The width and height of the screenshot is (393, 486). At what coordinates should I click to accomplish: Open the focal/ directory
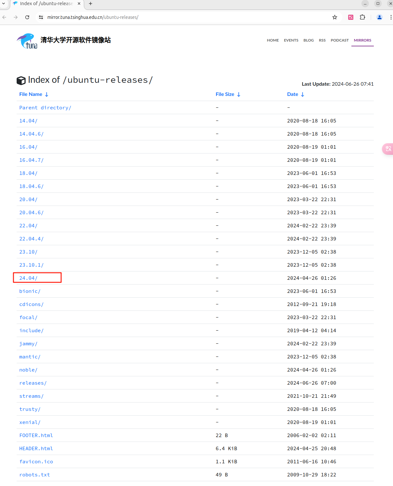point(28,317)
